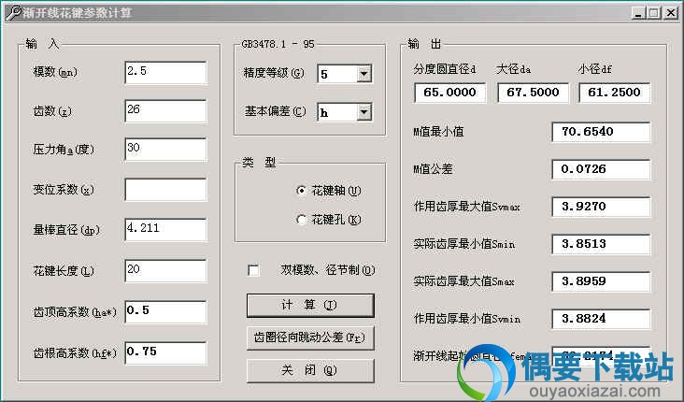Click the 齿圈径向跳动公差 (Fr) button
The image size is (684, 402).
pos(310,337)
